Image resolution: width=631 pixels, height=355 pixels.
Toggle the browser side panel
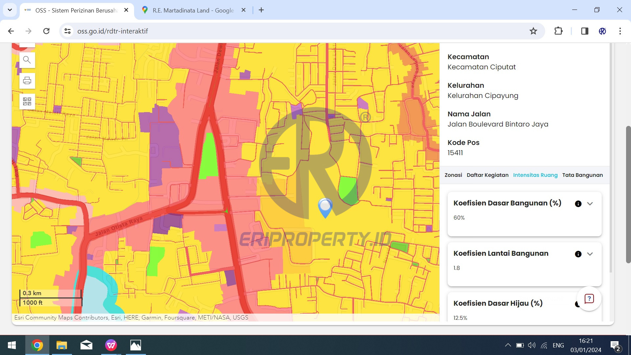tap(584, 31)
